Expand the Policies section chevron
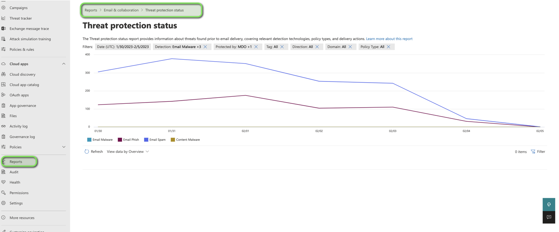This screenshot has height=232, width=559. (x=64, y=147)
